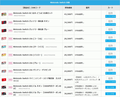The height and width of the screenshot is (97, 120).
Task: Click the Switch Lite イエロー thumbnail
Action: pyautogui.click(x=4, y=55)
